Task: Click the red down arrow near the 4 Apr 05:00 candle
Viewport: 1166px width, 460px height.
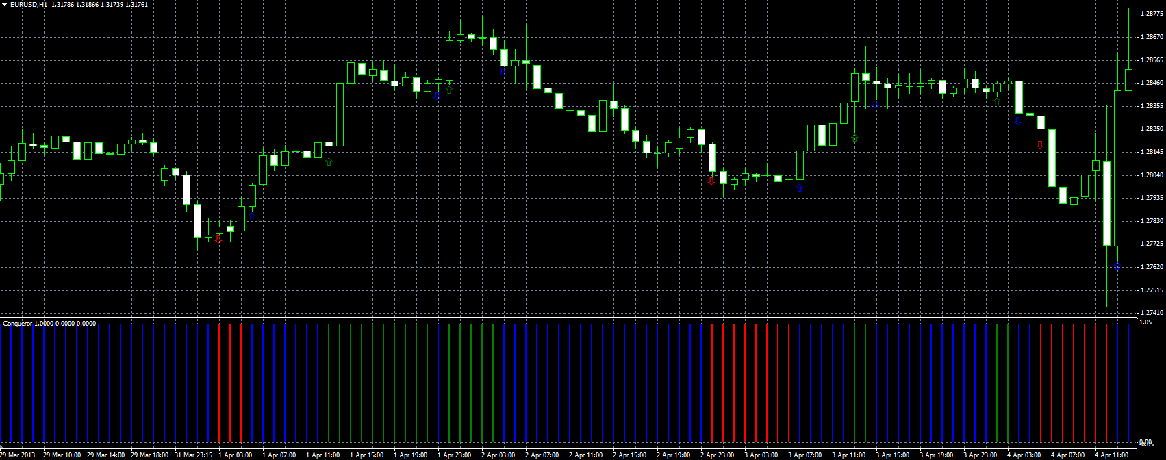Action: pyautogui.click(x=1040, y=144)
